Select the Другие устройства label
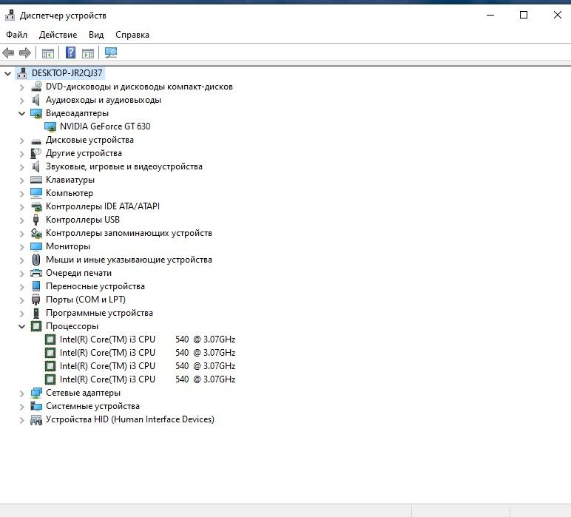The image size is (571, 517). pyautogui.click(x=84, y=153)
